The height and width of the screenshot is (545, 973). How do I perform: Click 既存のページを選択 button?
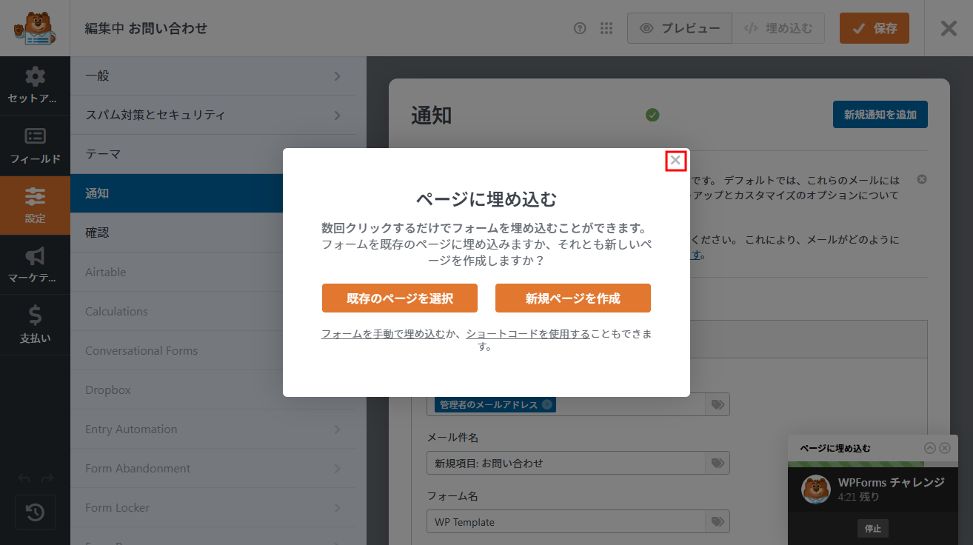(x=400, y=298)
